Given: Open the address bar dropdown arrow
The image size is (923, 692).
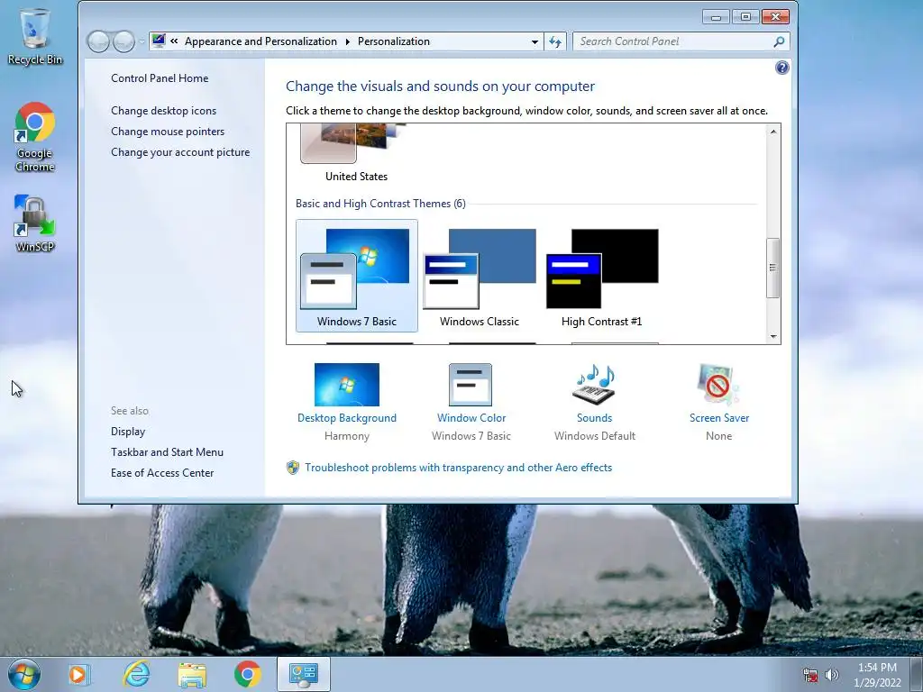Looking at the screenshot, I should [x=535, y=41].
